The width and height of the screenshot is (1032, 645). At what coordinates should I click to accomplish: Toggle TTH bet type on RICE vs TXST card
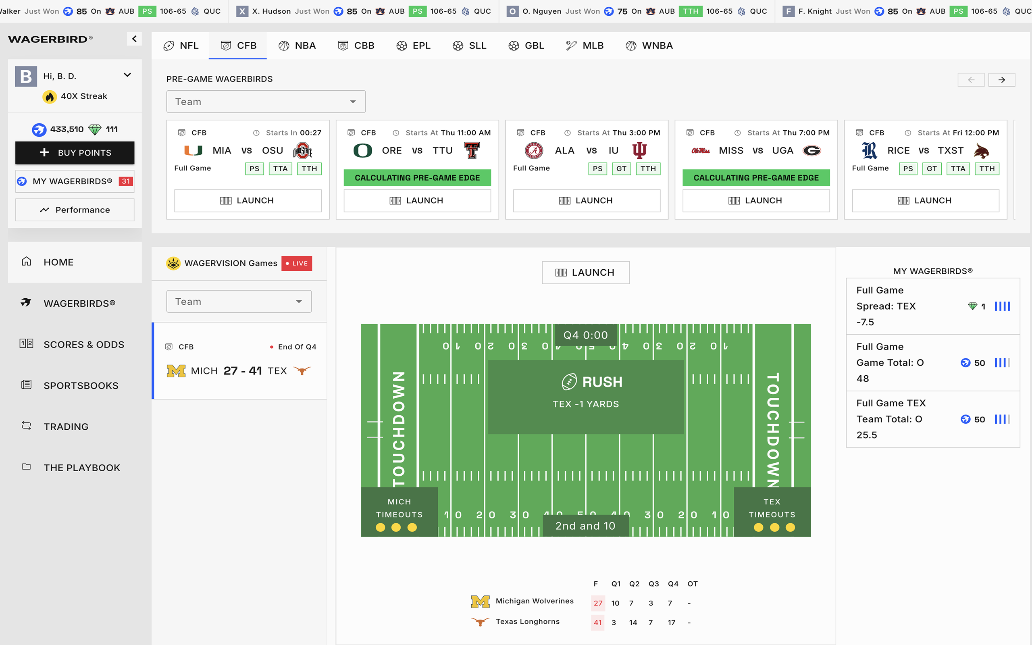pos(987,169)
